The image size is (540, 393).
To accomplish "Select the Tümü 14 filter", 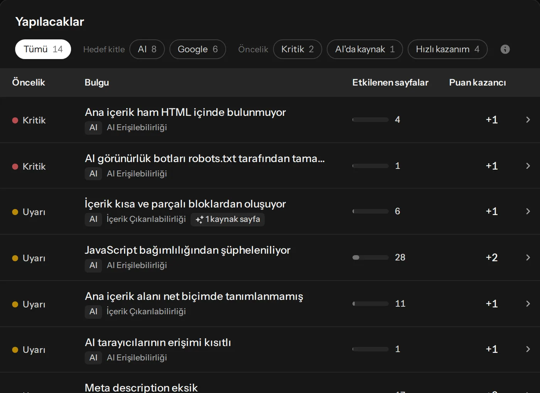I will [43, 49].
